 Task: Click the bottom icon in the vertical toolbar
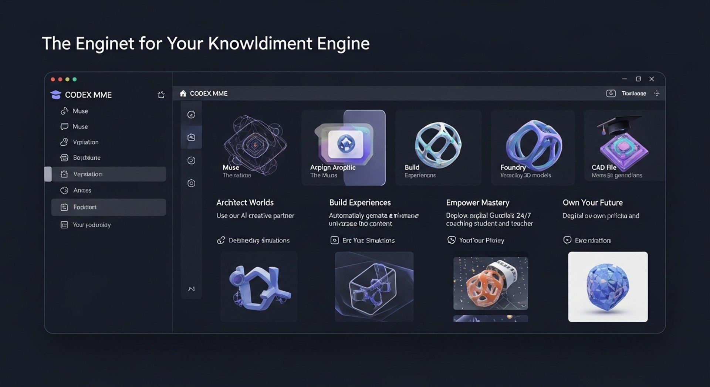(x=191, y=289)
